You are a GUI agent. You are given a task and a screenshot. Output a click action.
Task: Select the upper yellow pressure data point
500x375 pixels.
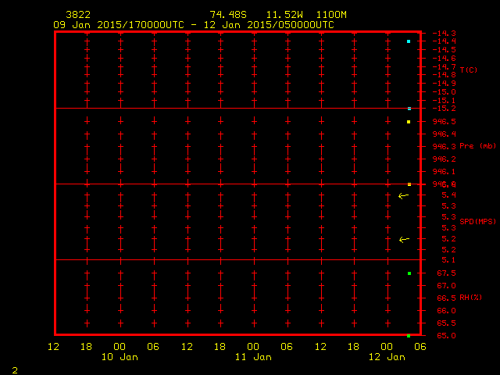coord(409,122)
